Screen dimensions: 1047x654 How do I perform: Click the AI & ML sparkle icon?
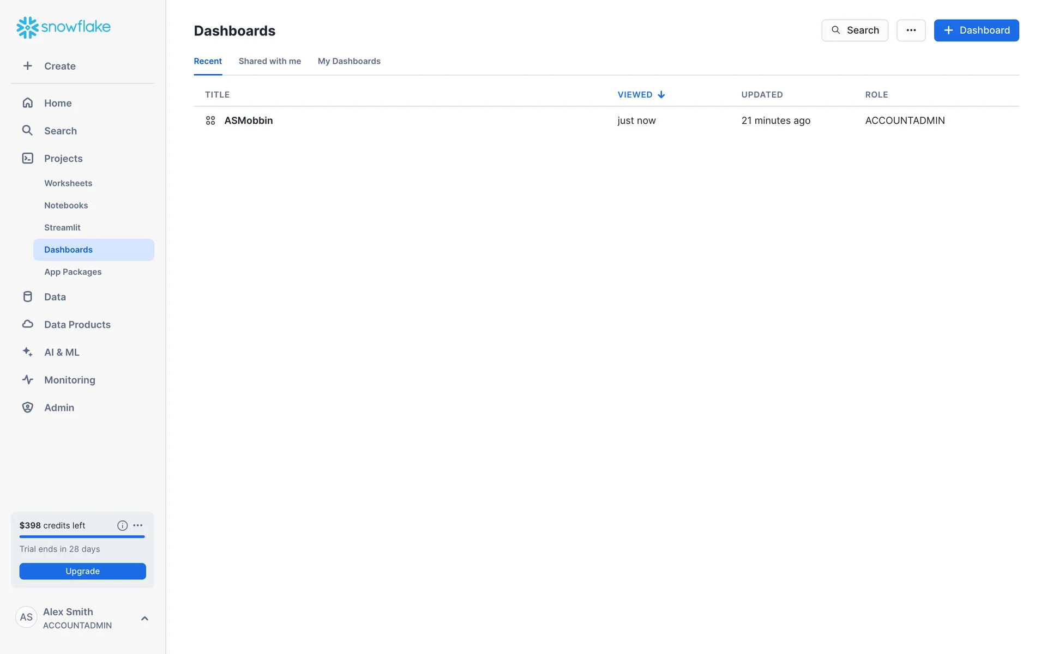coord(28,352)
